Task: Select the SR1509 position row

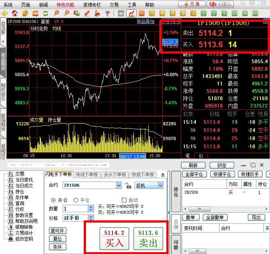Action: (226, 192)
